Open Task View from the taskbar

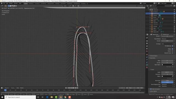coord(43,97)
